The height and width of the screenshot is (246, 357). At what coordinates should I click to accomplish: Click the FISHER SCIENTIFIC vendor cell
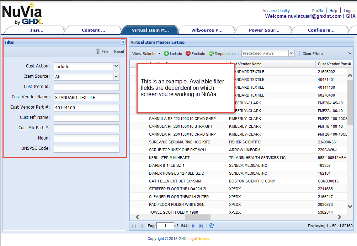tap(245, 142)
